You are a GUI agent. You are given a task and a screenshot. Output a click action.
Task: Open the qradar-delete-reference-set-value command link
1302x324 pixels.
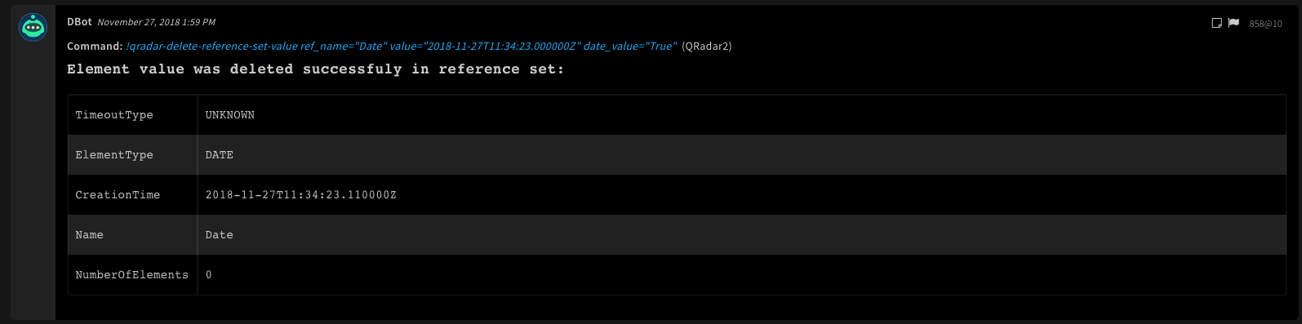402,47
